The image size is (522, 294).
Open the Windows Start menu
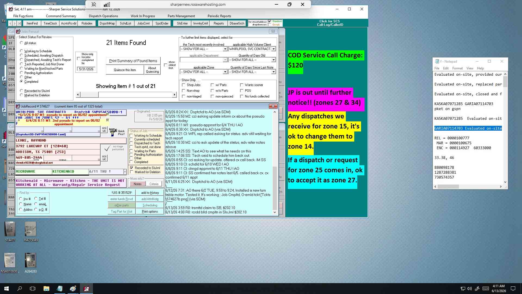pos(7,289)
